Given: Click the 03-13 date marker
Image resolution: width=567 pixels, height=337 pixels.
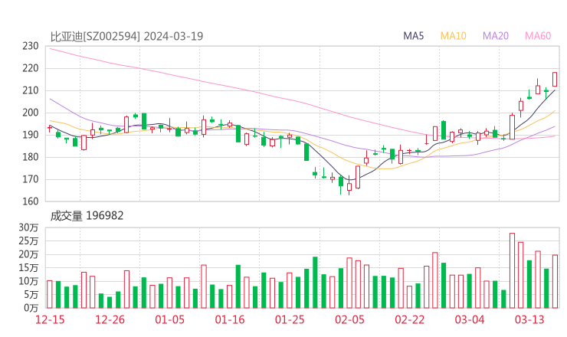Looking at the screenshot, I should coord(529,319).
